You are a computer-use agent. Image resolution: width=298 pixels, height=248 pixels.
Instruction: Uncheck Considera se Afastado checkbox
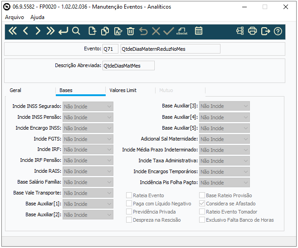pyautogui.click(x=202, y=203)
